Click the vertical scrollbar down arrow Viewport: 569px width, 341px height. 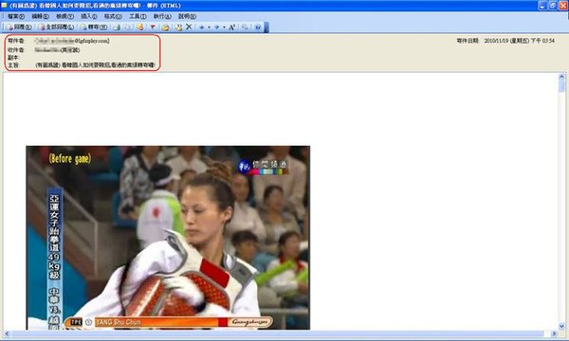coord(561,326)
